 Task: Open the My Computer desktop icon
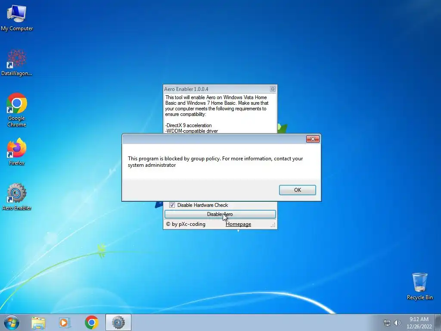coord(17,17)
